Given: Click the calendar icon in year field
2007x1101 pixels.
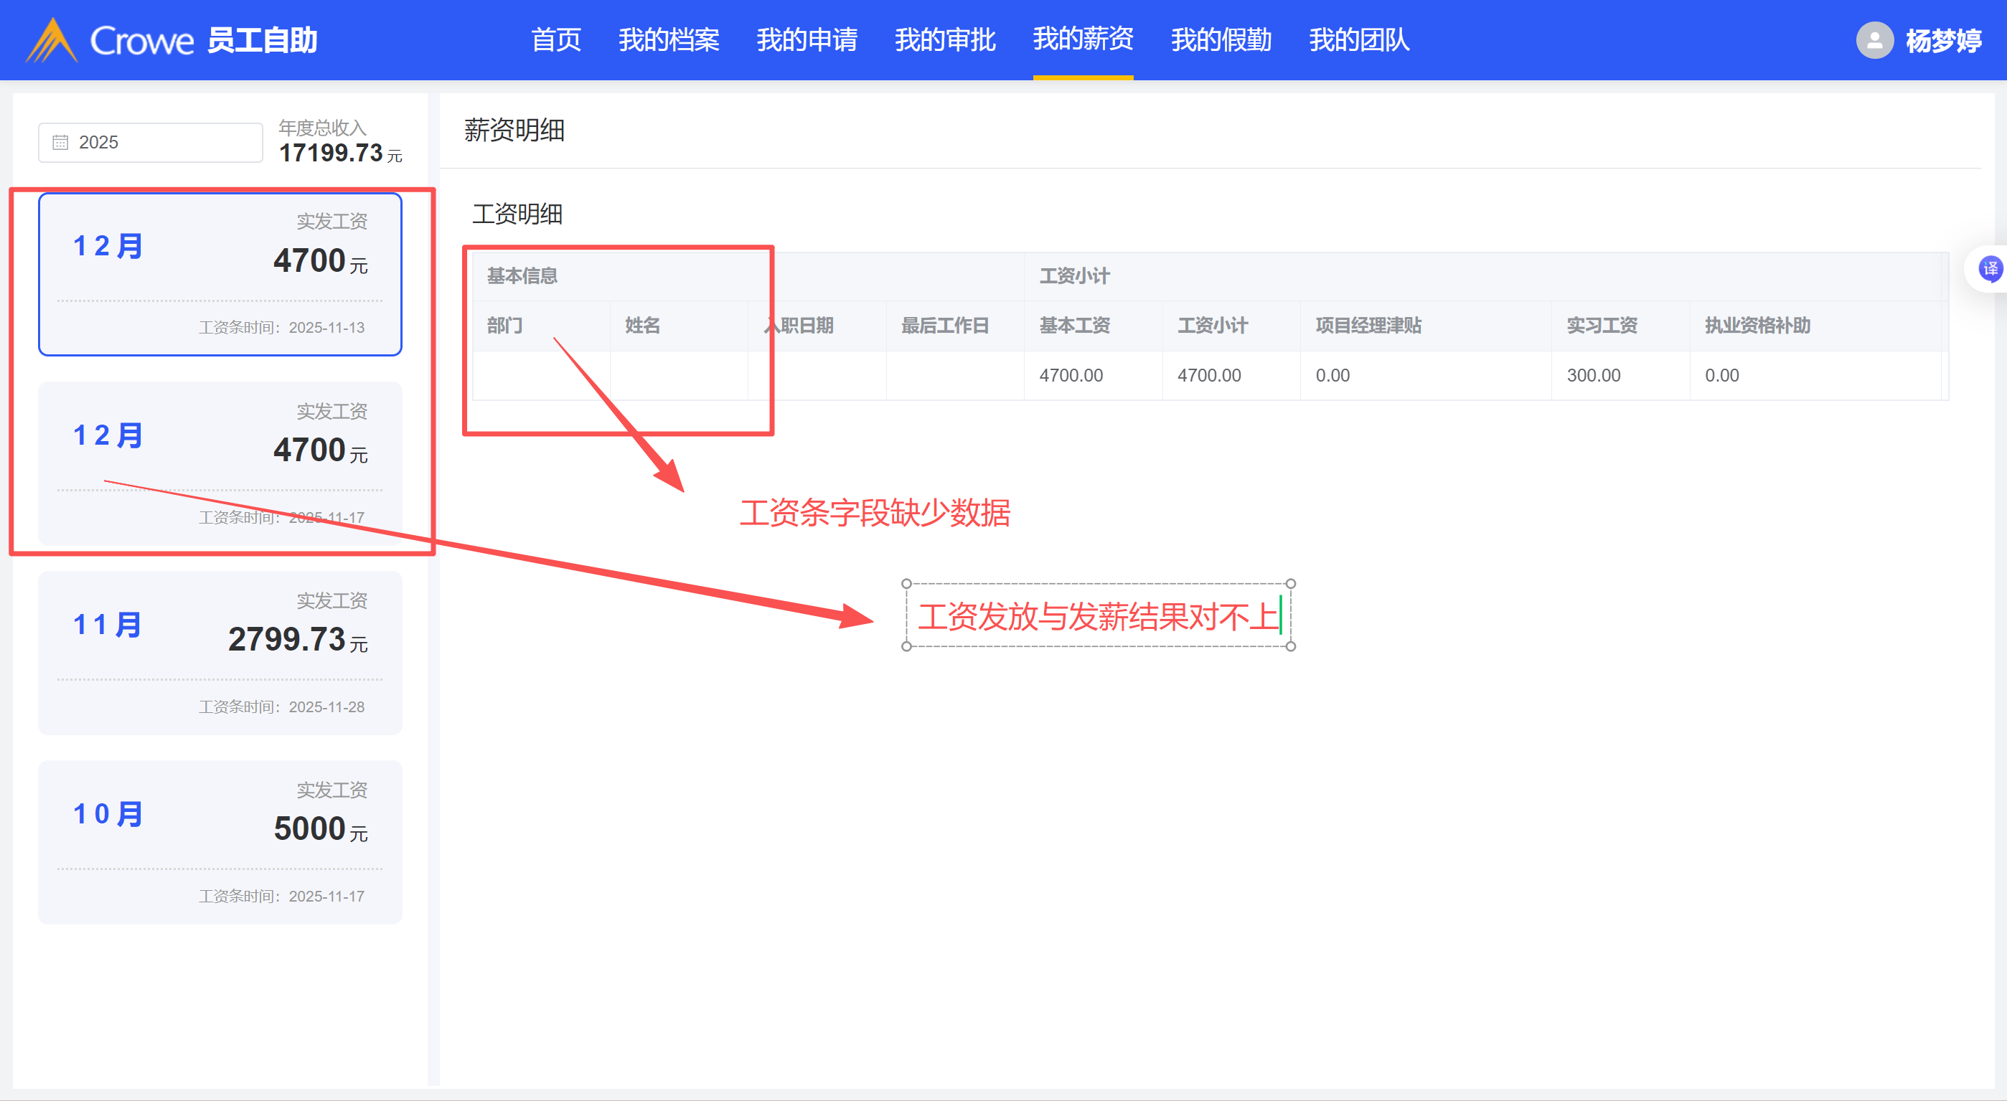Looking at the screenshot, I should click(60, 143).
